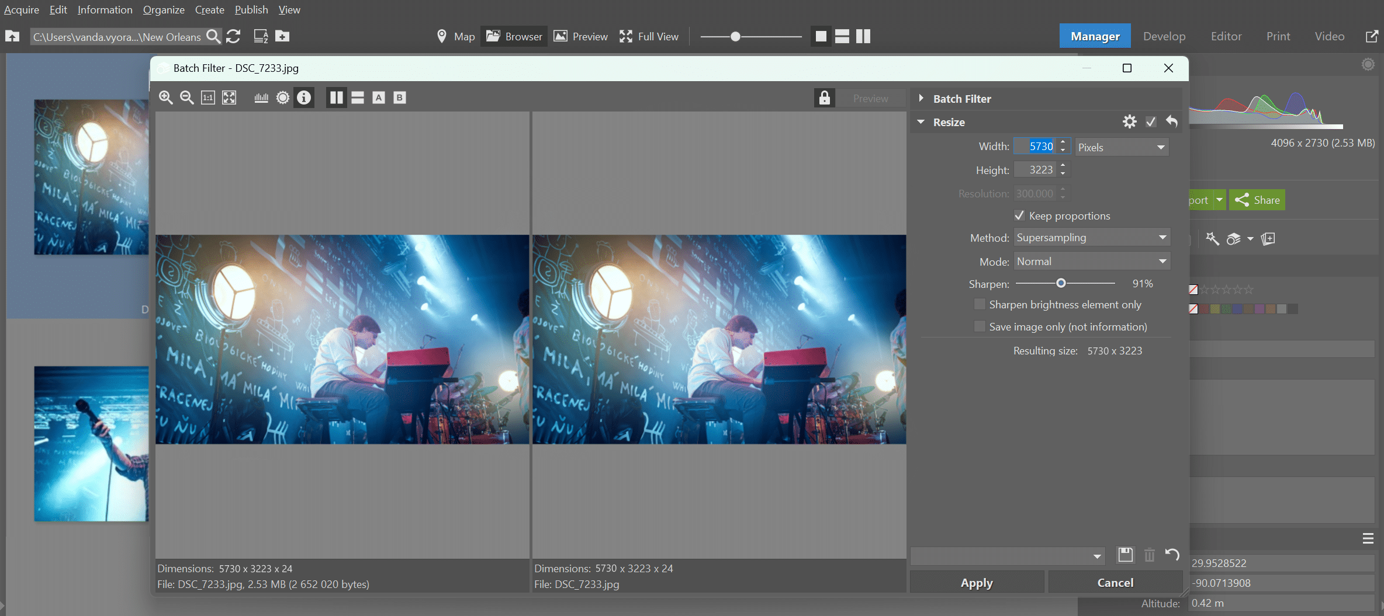Open module in separate window icon
Screen dimensions: 1384x616
[x=1371, y=36]
